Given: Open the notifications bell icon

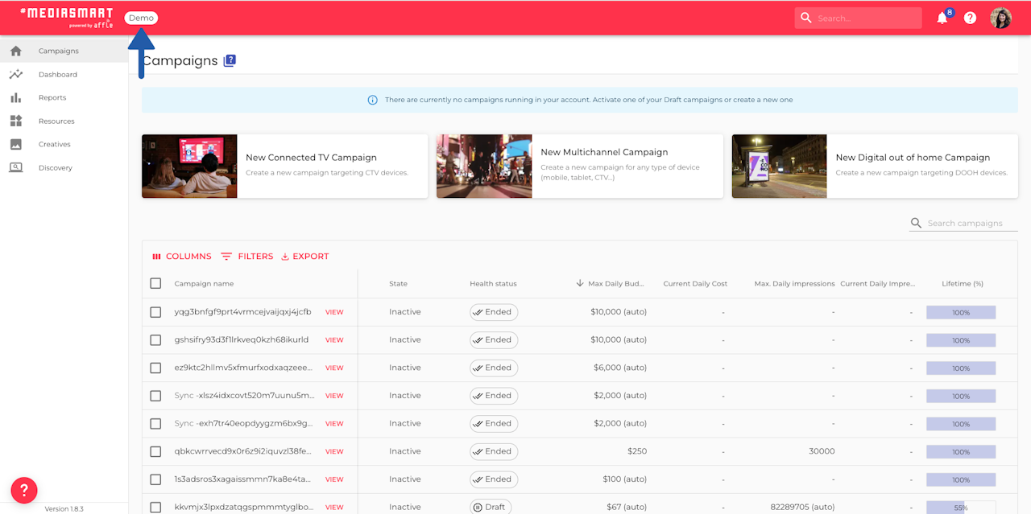Looking at the screenshot, I should (942, 19).
